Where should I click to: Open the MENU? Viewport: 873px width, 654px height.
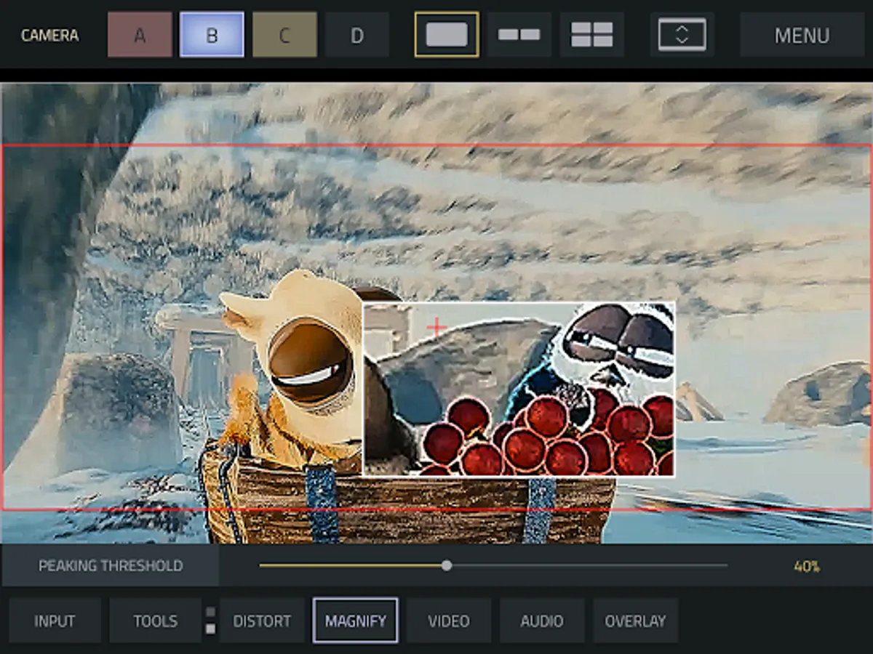tap(802, 35)
